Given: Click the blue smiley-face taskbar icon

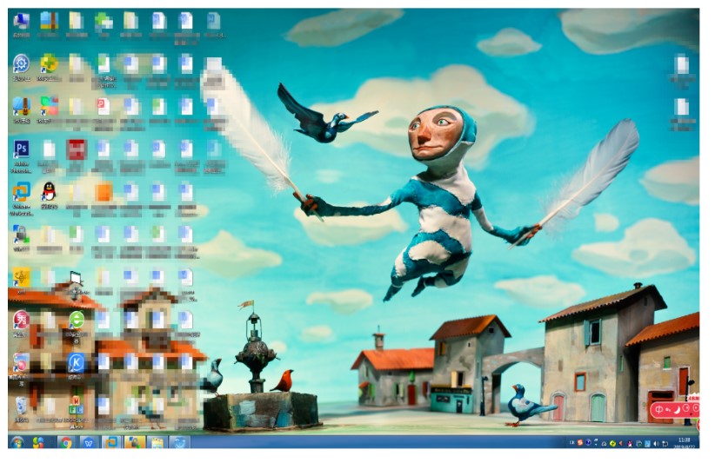Looking at the screenshot, I should [x=180, y=442].
